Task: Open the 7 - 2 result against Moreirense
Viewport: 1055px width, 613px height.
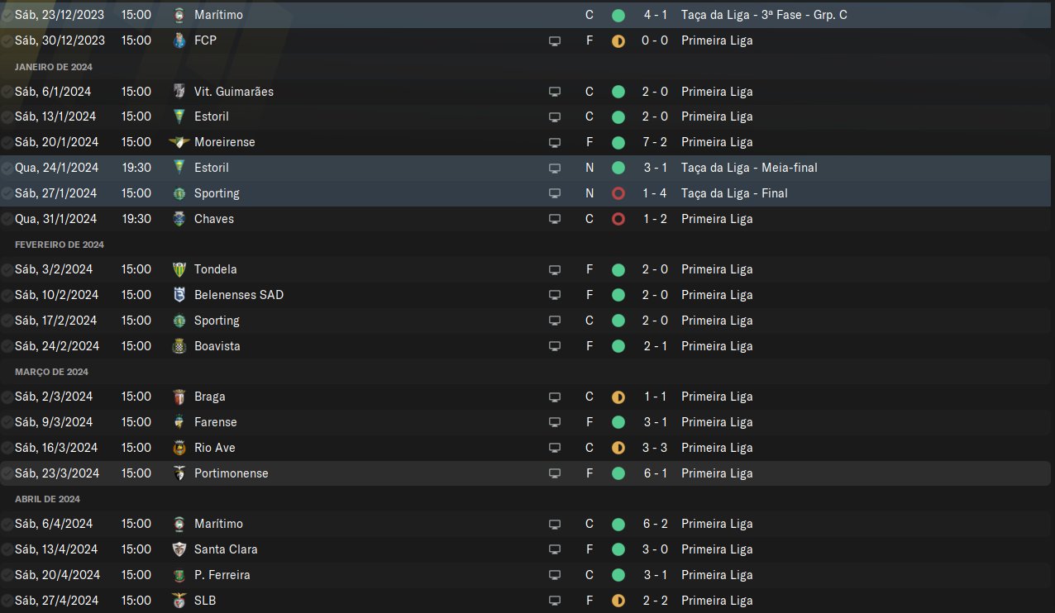Action: tap(655, 142)
